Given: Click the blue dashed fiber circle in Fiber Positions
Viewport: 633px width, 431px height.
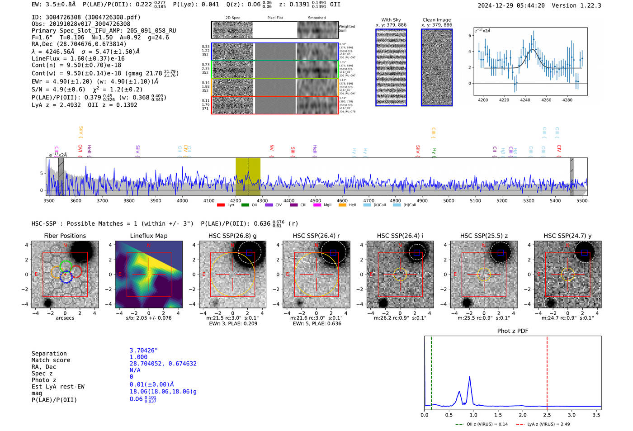Looking at the screenshot, I should 66,277.
